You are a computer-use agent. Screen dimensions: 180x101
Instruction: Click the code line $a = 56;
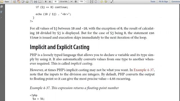click(39, 99)
